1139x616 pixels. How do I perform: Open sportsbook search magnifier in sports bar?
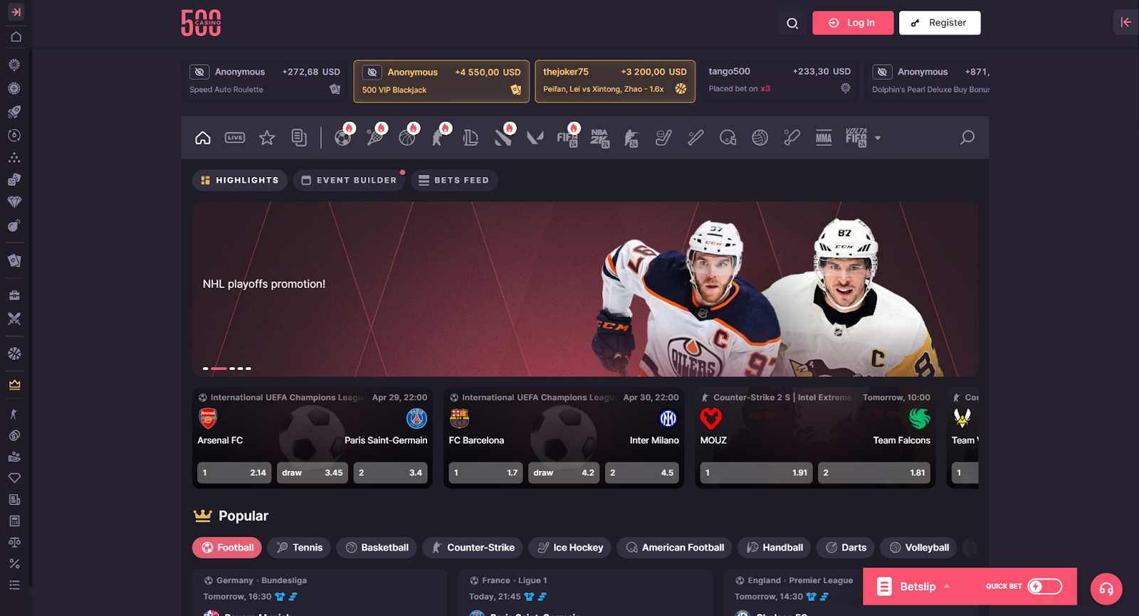[967, 137]
